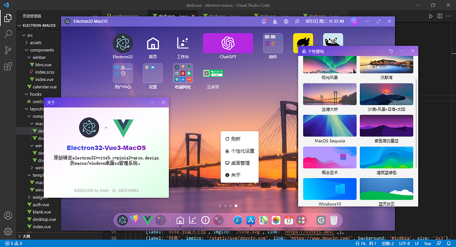
Task: Open Photos from the dock
Action: 276,220
